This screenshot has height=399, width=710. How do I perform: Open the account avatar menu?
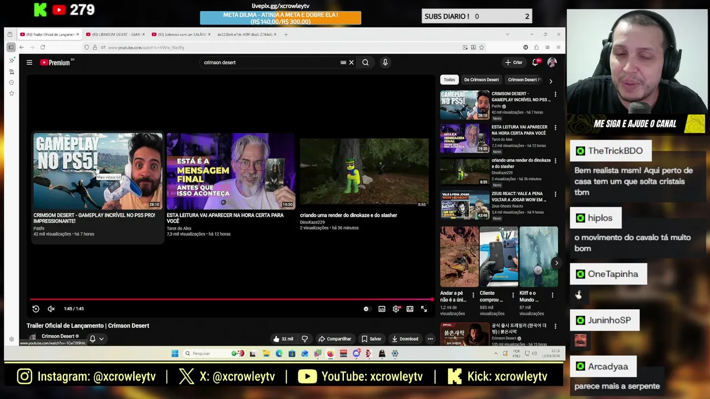(552, 63)
